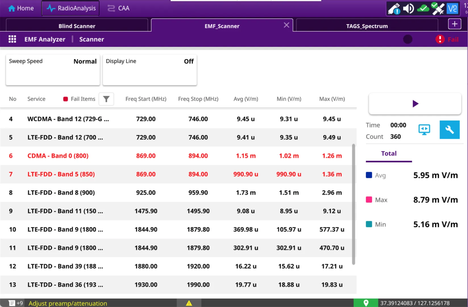Switch to the TAGS_Spectrum tab
The height and width of the screenshot is (307, 468).
[x=367, y=26]
